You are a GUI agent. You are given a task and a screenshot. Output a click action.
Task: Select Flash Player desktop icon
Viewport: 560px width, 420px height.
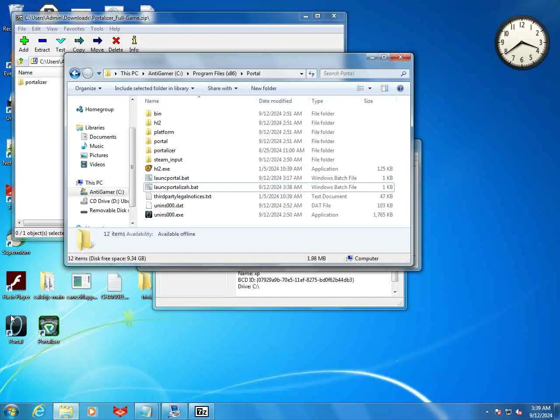coord(16,285)
